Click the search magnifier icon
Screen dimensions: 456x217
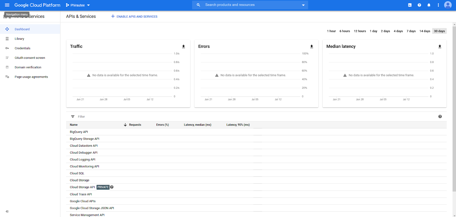(198, 5)
